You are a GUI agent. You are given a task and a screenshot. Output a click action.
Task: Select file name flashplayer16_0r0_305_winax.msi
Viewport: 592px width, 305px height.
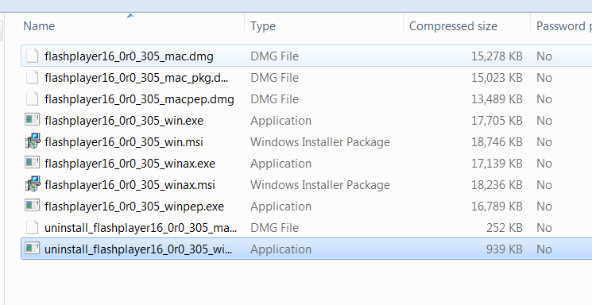(130, 185)
